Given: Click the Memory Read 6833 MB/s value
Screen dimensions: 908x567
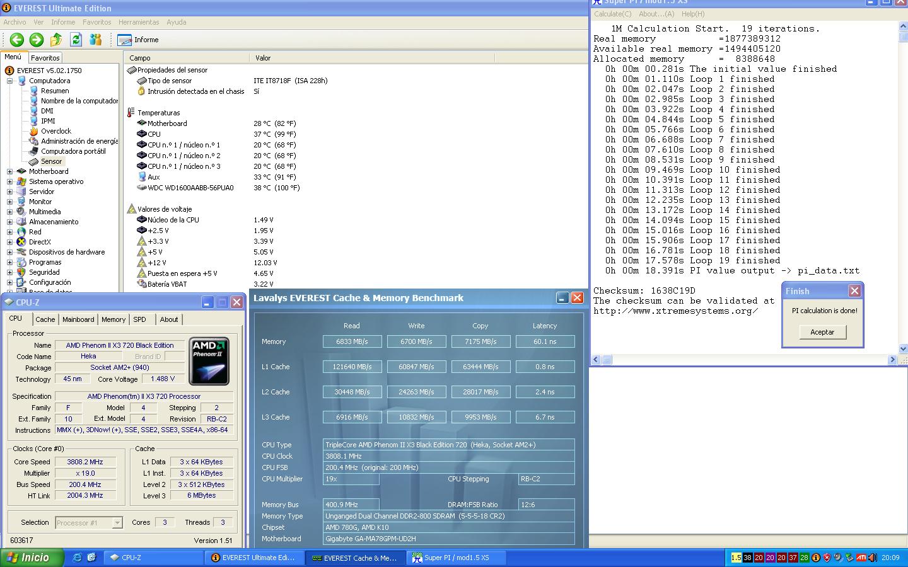Looking at the screenshot, I should (352, 341).
